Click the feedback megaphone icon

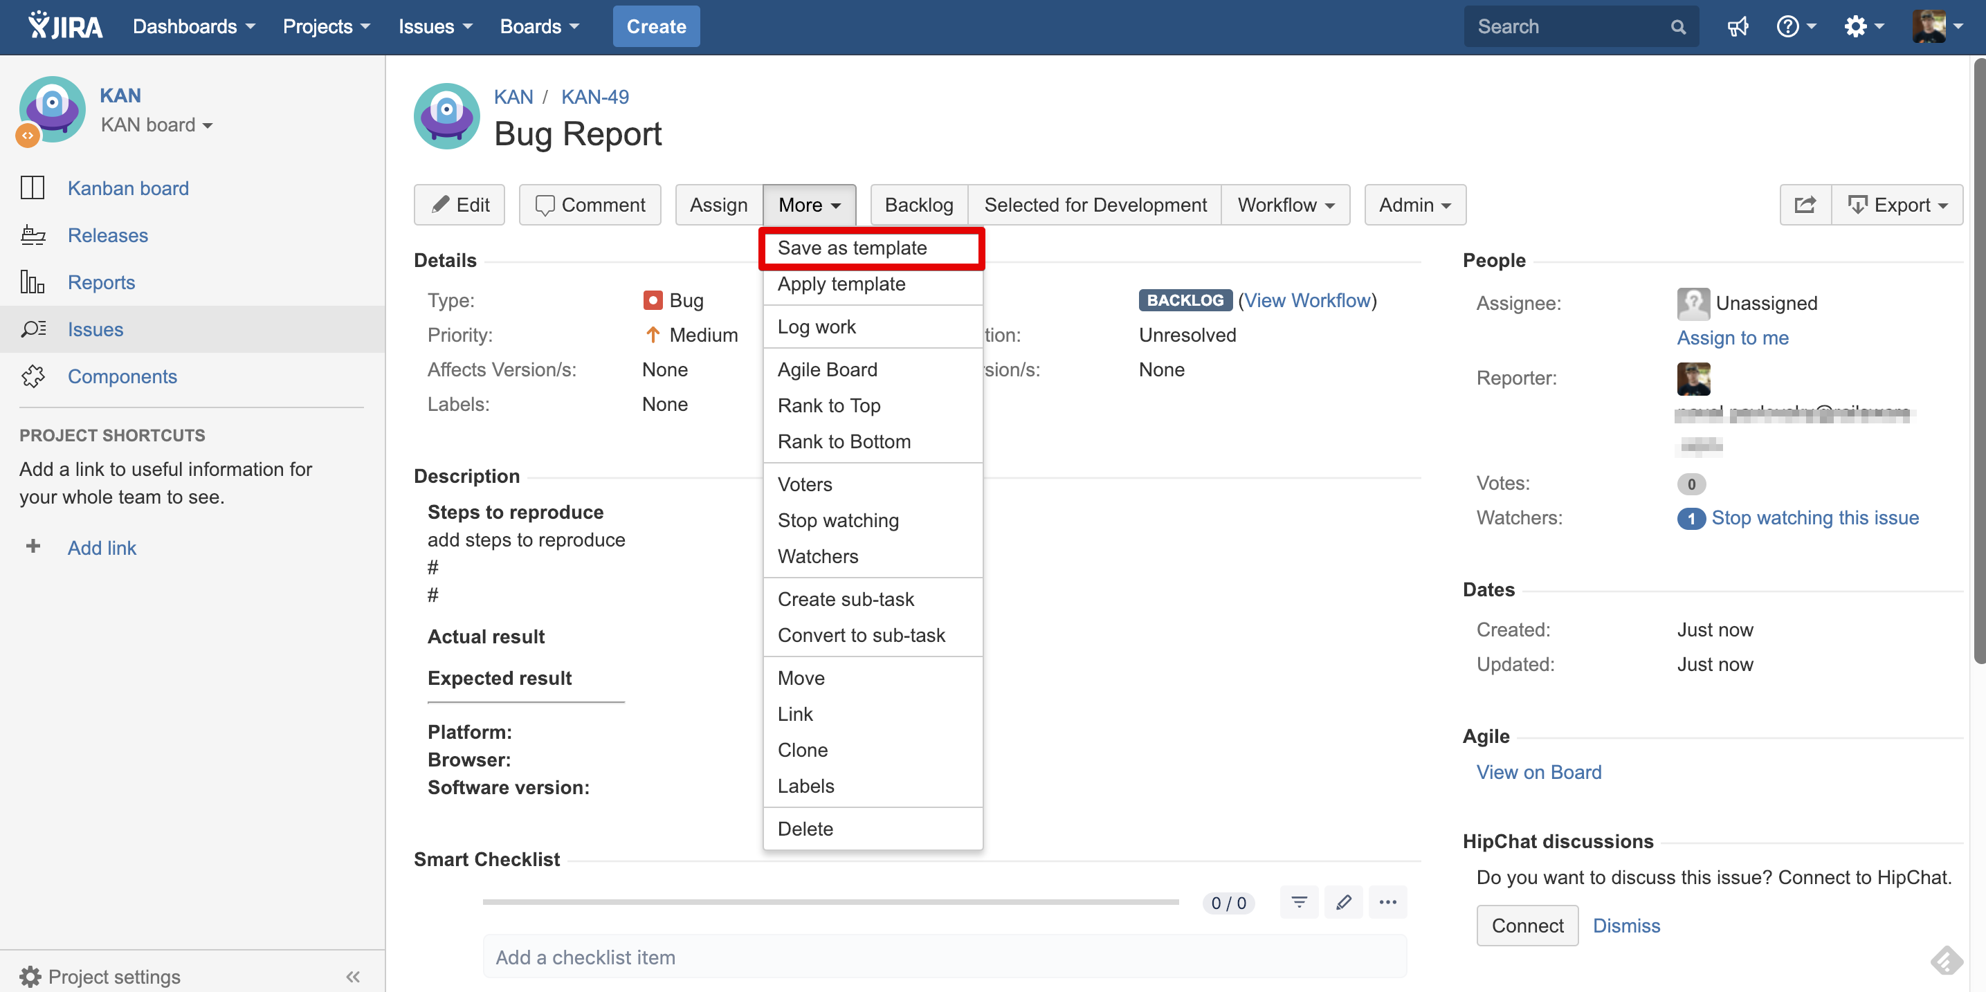click(x=1737, y=27)
